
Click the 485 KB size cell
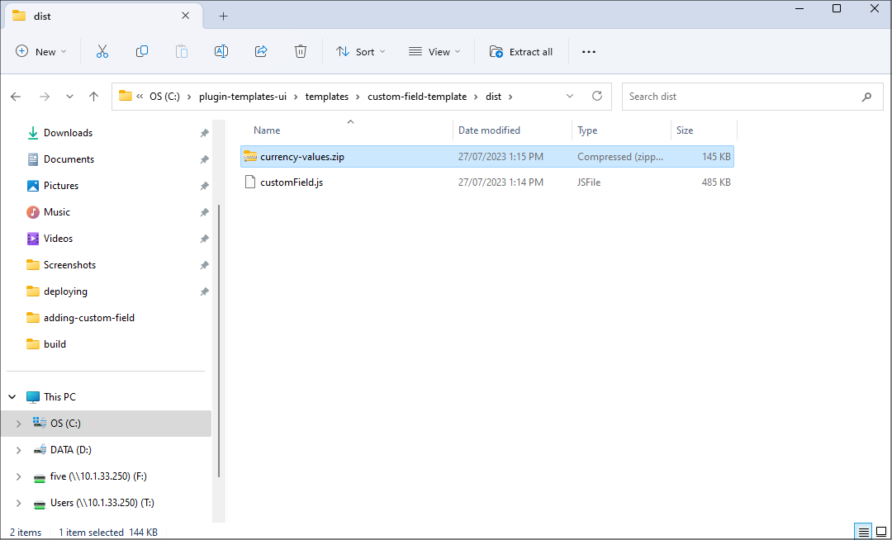[716, 182]
